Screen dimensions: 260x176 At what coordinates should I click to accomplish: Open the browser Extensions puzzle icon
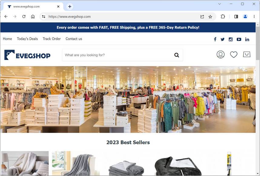coord(223,17)
